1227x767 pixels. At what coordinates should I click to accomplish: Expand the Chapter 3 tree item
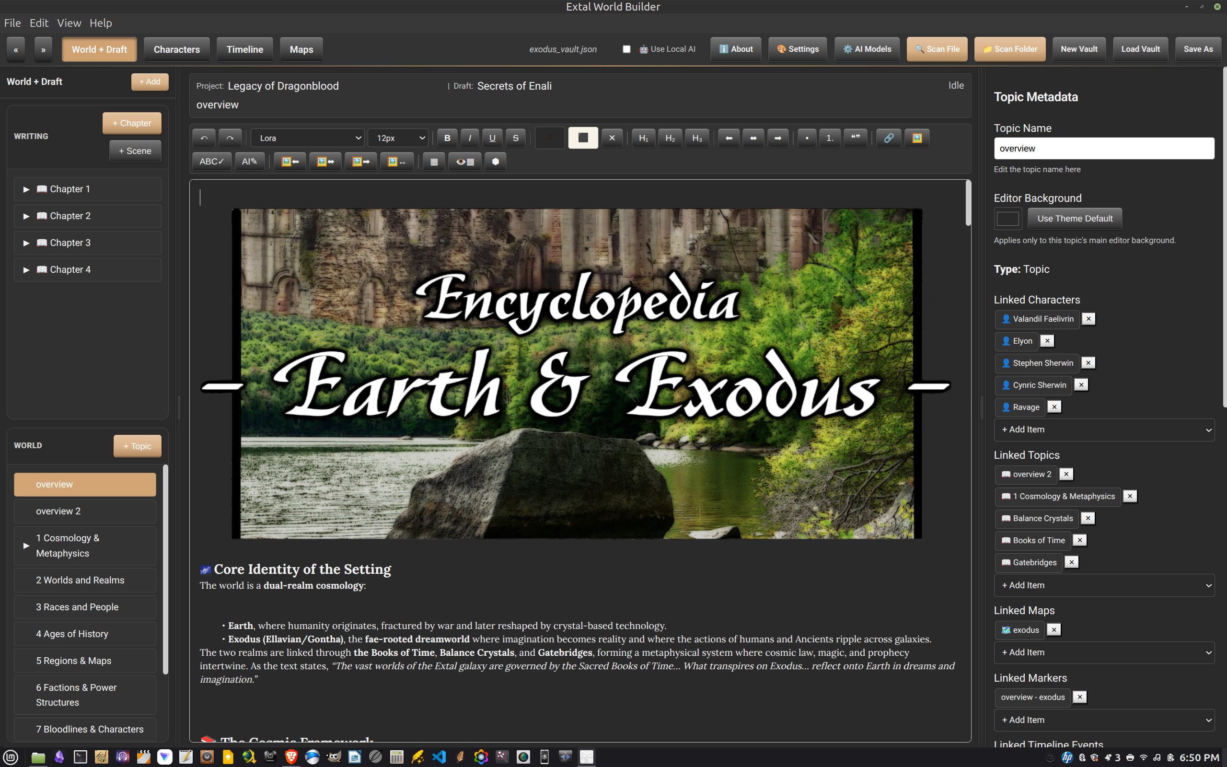(x=26, y=243)
